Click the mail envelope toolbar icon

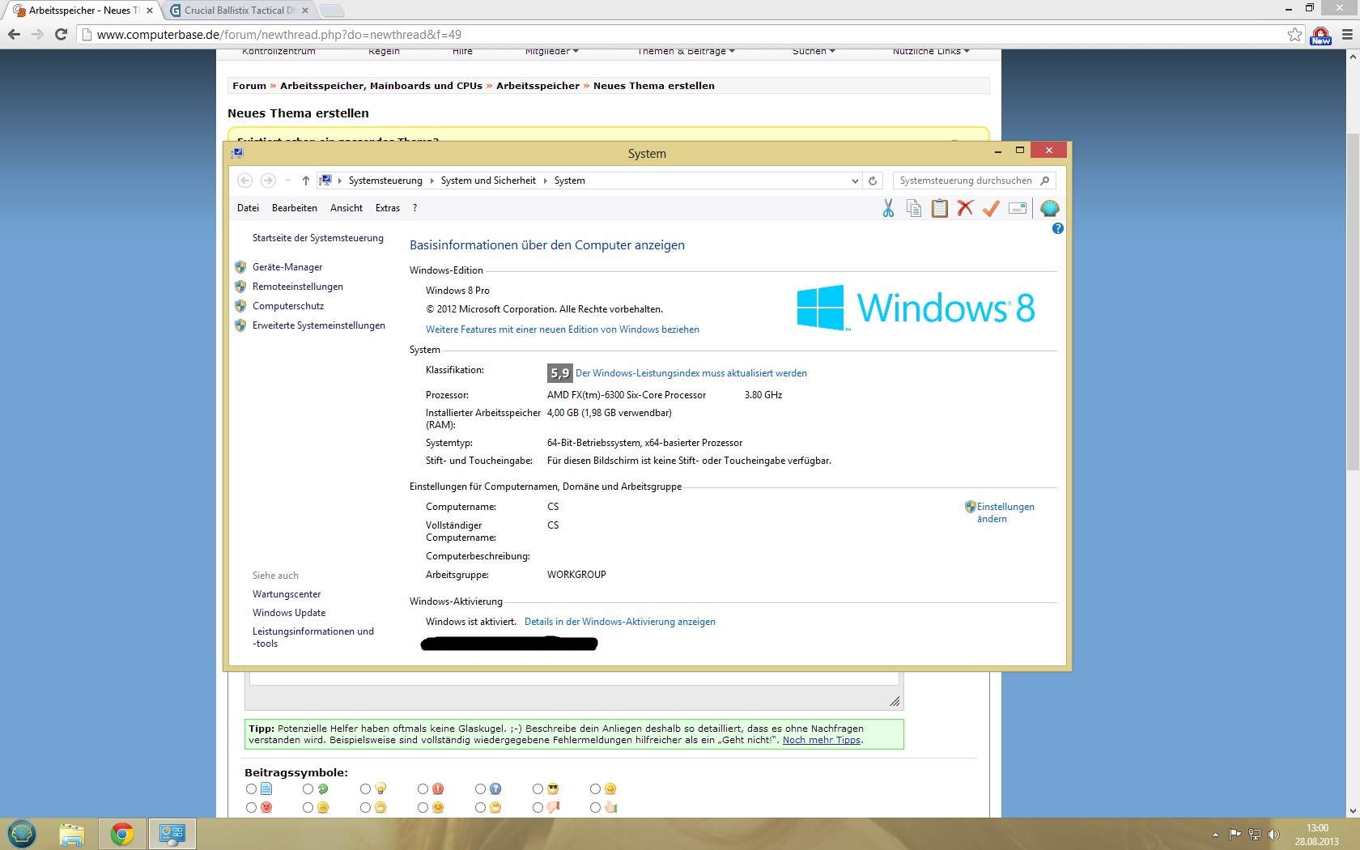(x=1018, y=209)
